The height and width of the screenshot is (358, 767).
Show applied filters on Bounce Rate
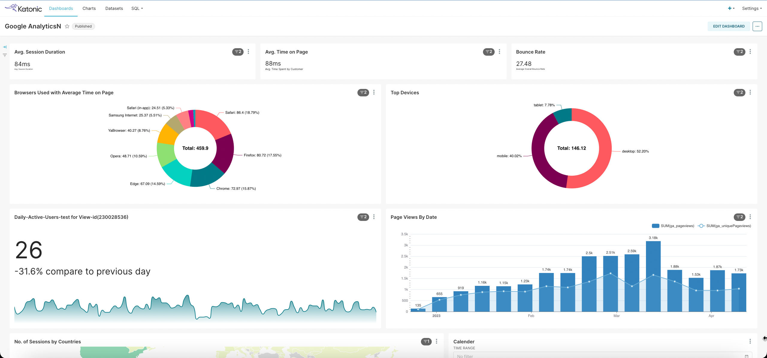(739, 52)
